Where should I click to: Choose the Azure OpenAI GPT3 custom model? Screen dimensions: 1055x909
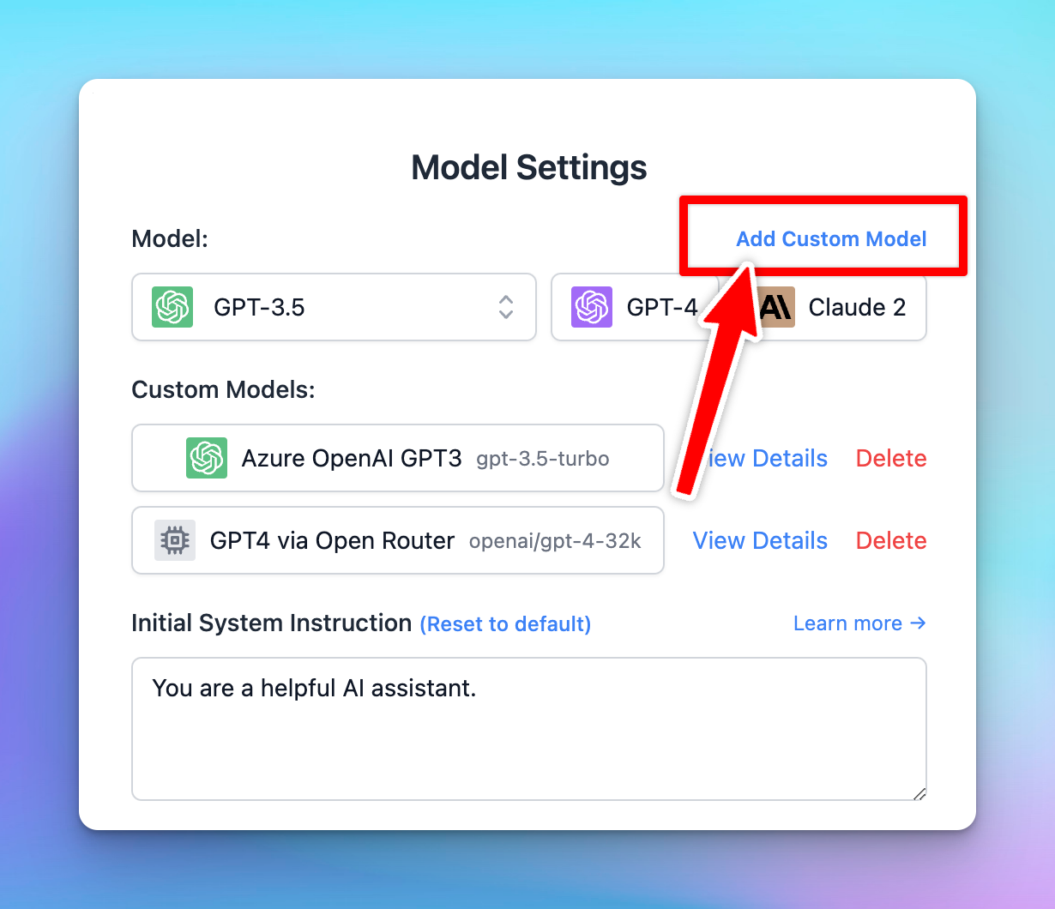click(x=398, y=458)
